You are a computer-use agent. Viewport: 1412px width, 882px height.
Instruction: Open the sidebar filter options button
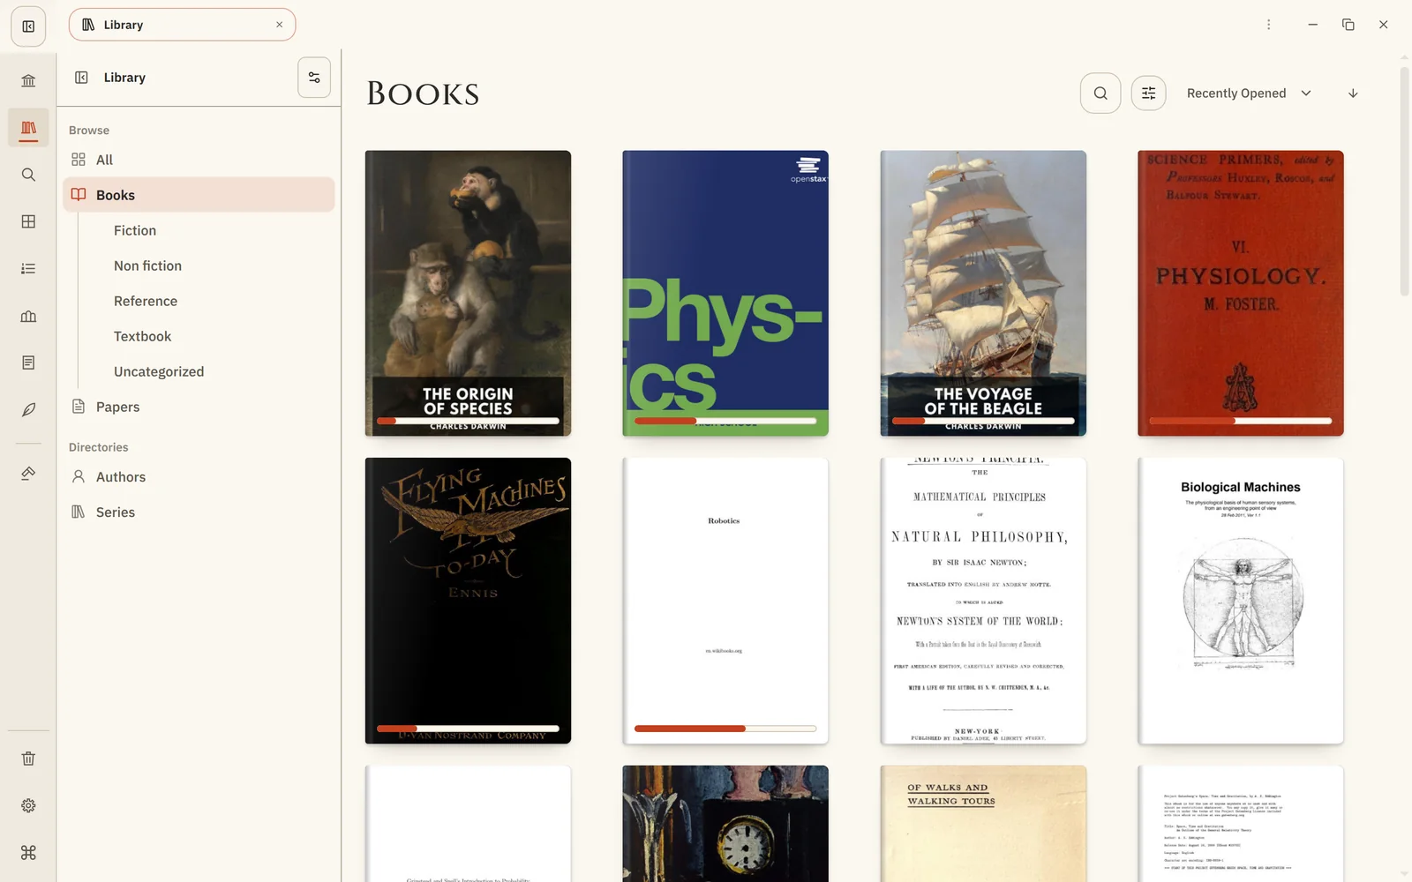[314, 78]
